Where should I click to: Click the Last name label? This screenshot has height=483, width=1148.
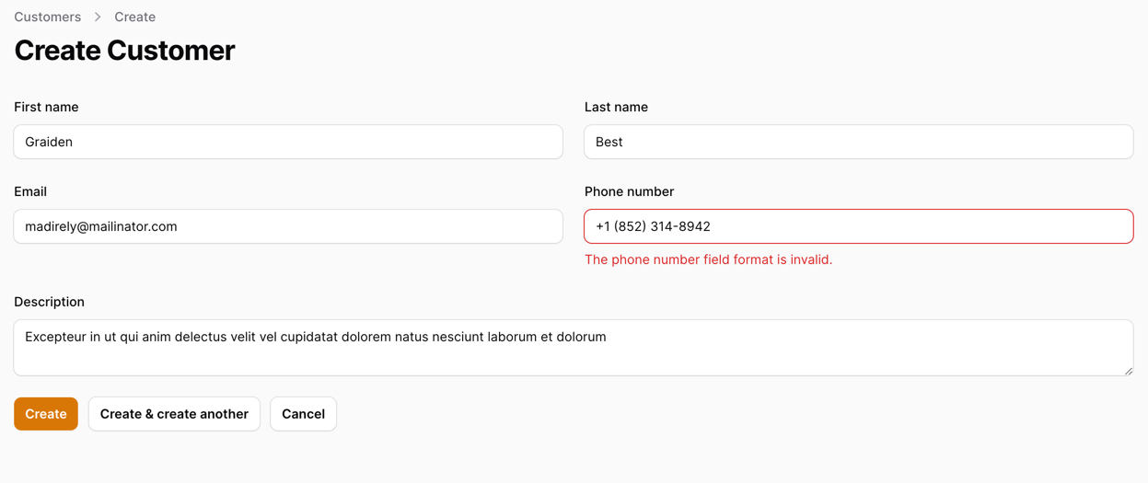616,107
